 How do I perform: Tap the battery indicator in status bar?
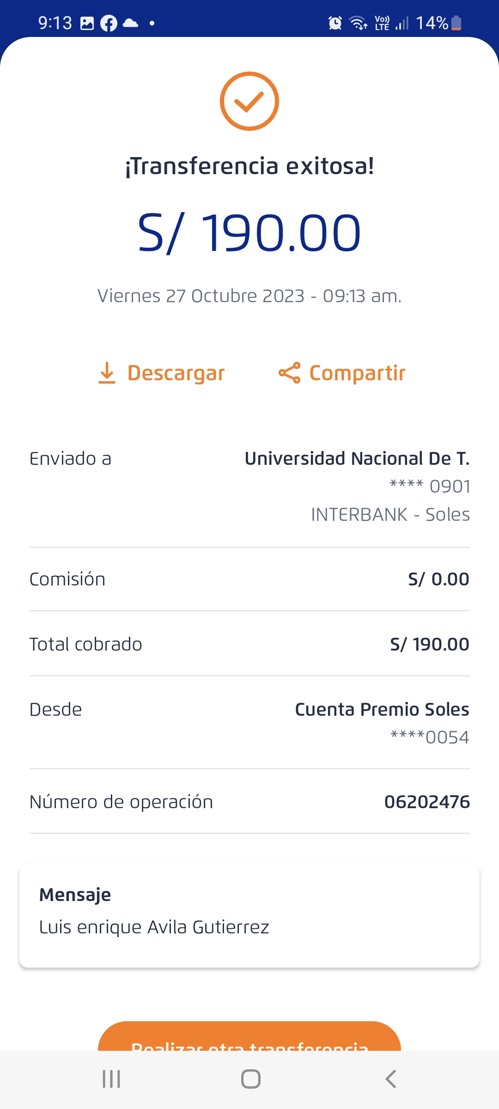click(456, 23)
